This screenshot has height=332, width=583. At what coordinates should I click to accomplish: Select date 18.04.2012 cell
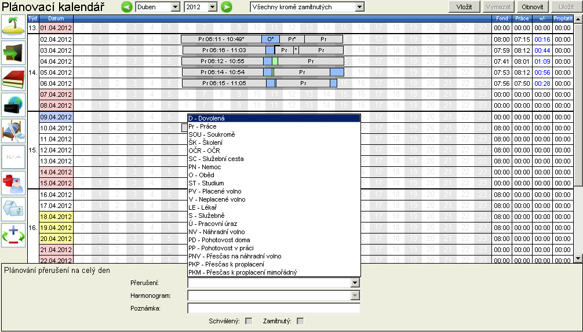tap(56, 217)
